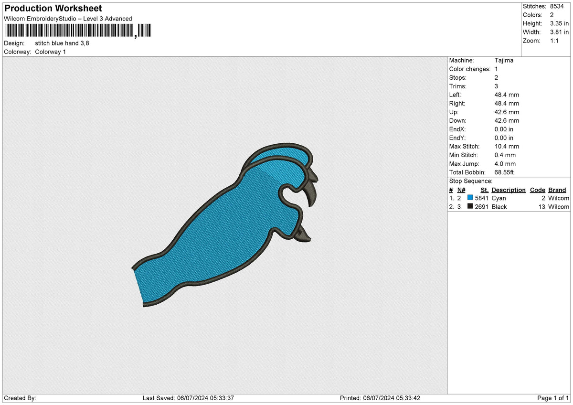Click the Wilcom brand in Cyan row
The image size is (573, 405).
tap(559, 198)
